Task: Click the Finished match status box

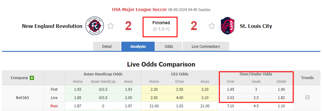Action: tap(160, 27)
